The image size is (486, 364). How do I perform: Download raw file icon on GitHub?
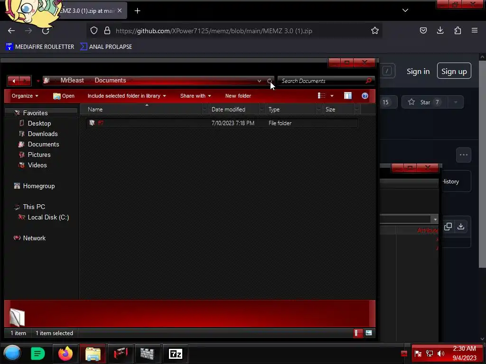pos(461,226)
